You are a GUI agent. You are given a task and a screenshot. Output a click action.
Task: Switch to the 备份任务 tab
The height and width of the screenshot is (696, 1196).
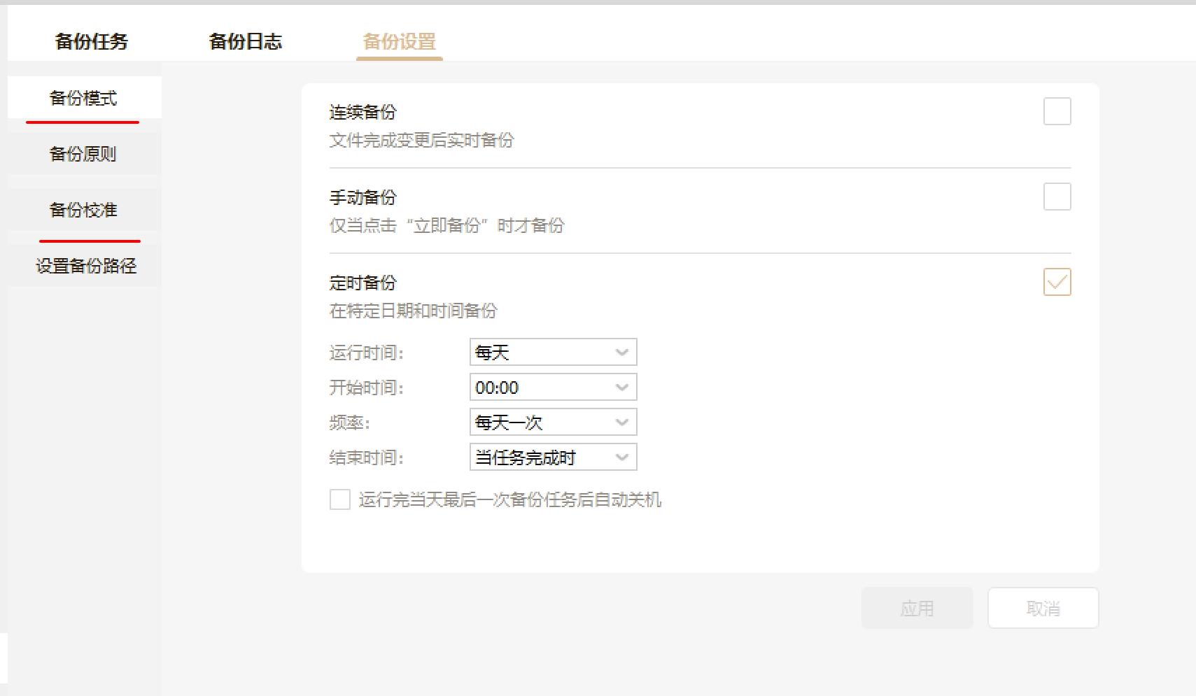coord(93,41)
